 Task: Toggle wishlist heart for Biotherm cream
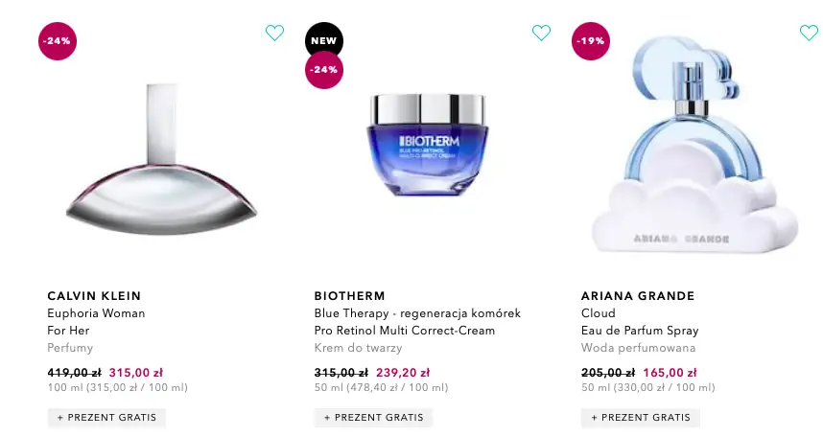click(541, 33)
